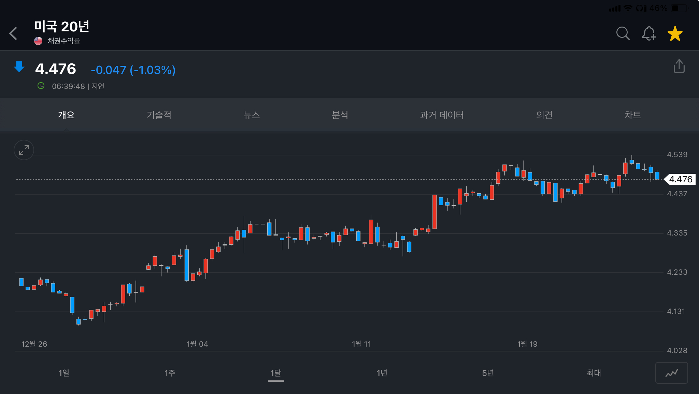Tap the 06:39:48 | 지연 timestamp

point(78,86)
